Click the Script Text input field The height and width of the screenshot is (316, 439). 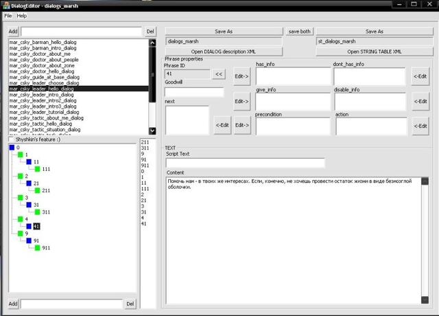pos(245,163)
